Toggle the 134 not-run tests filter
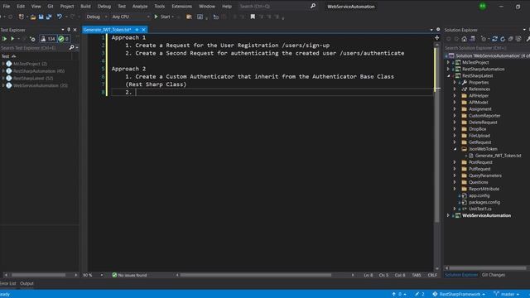The width and height of the screenshot is (530, 298). coord(48,39)
